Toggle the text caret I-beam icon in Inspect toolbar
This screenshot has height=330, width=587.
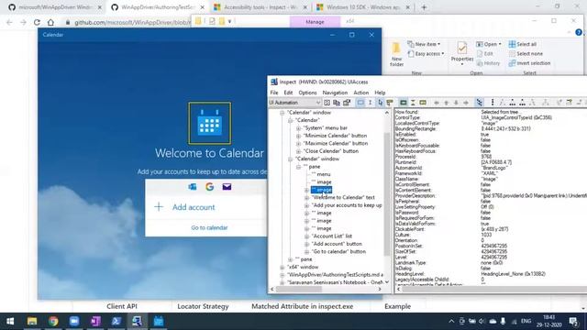point(370,103)
